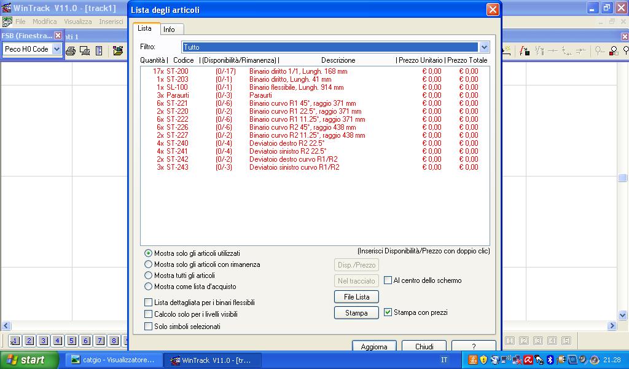Click the yellow security shield tray icon

484,360
